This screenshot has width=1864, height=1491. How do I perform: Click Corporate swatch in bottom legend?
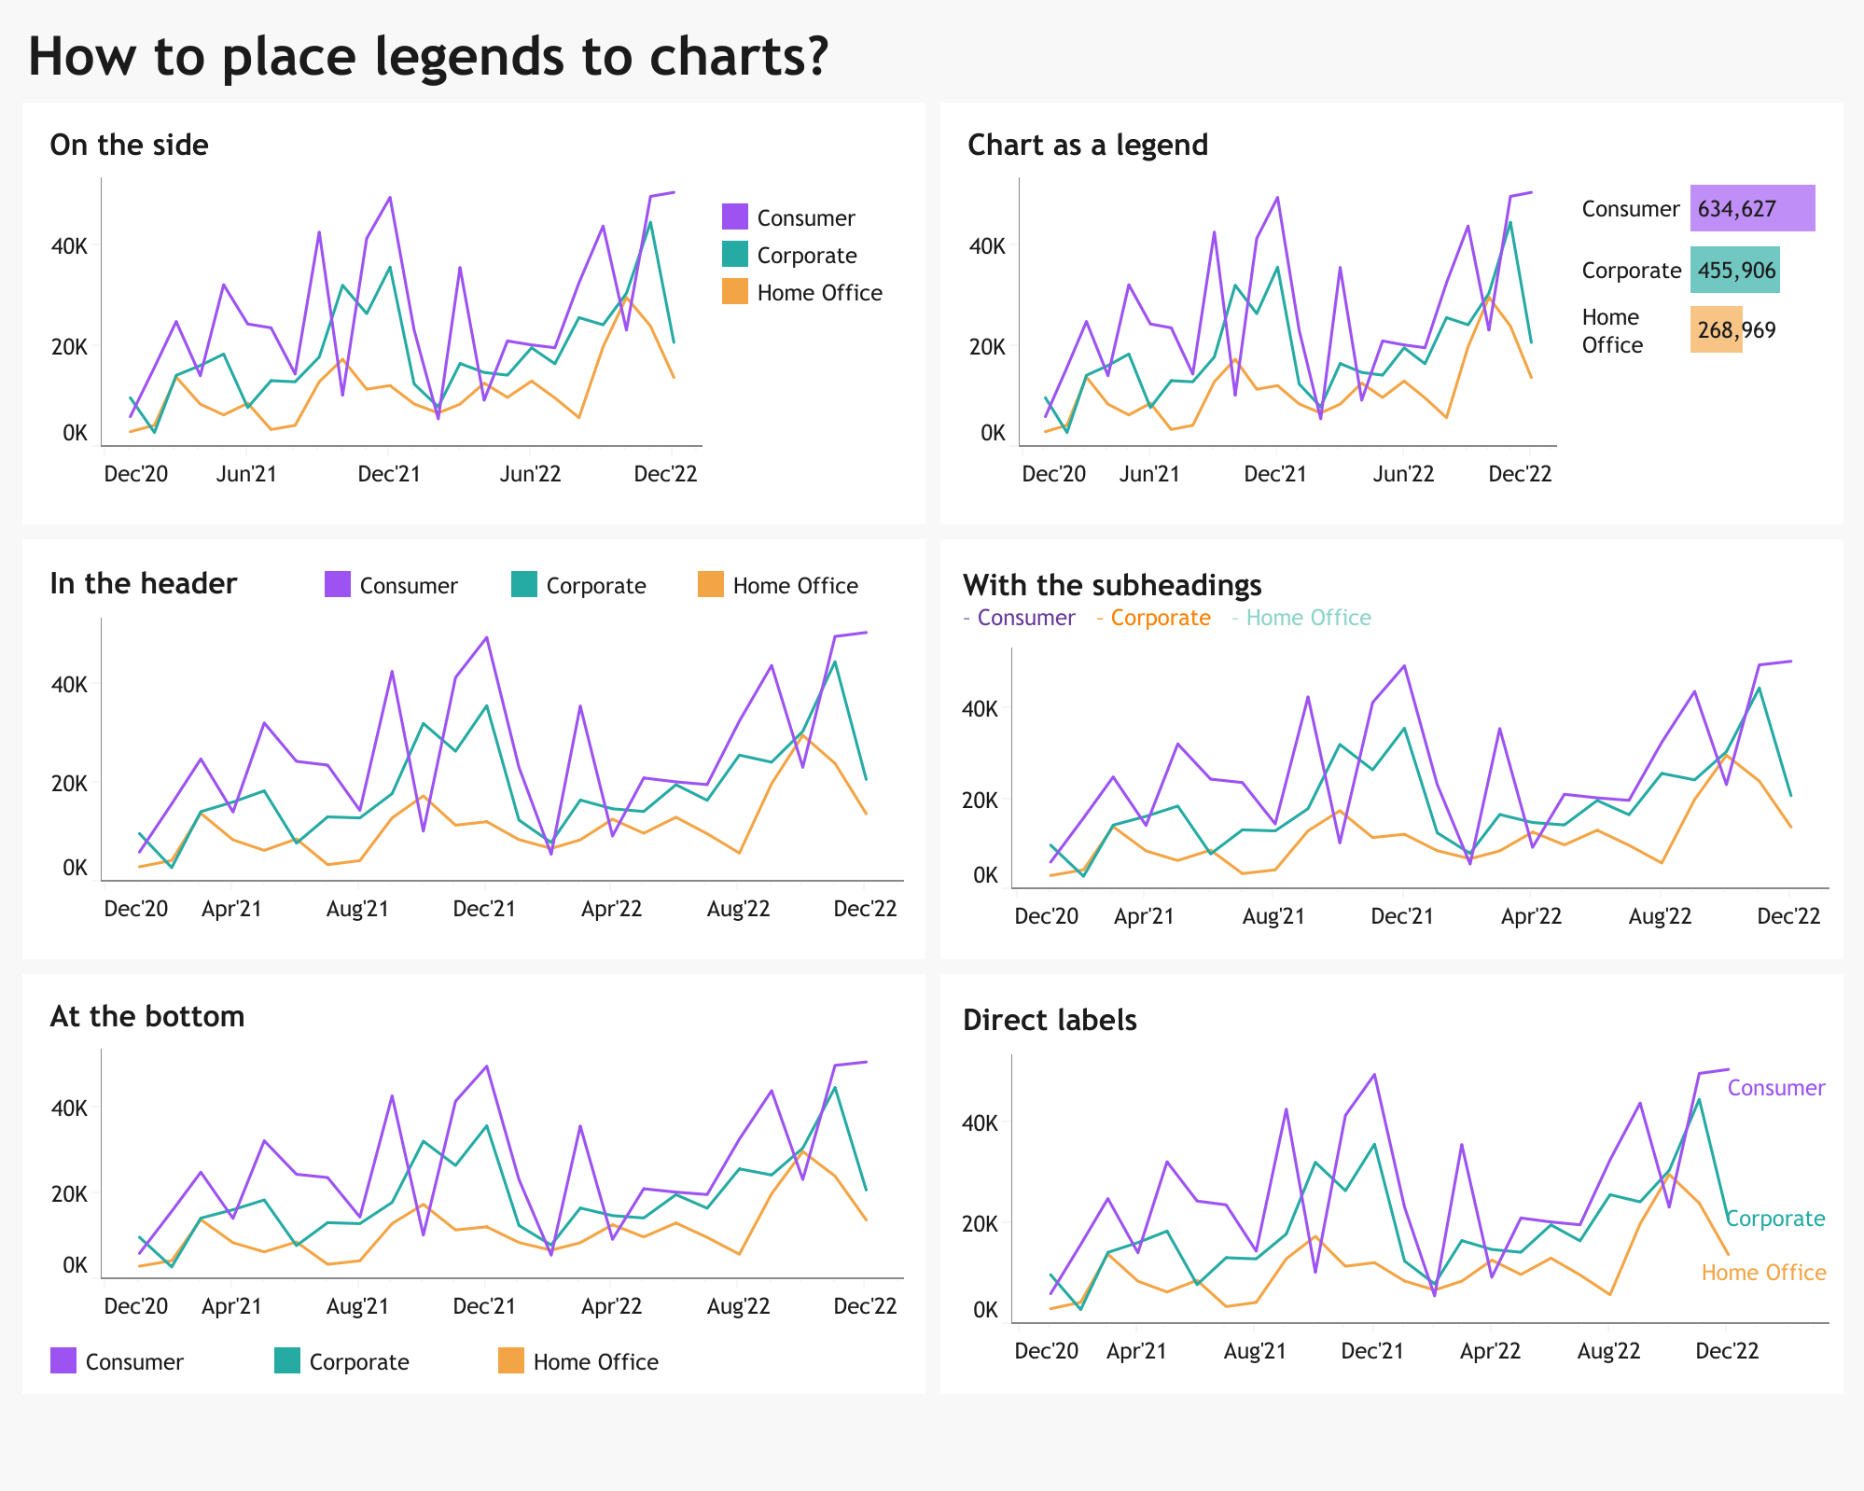[287, 1361]
